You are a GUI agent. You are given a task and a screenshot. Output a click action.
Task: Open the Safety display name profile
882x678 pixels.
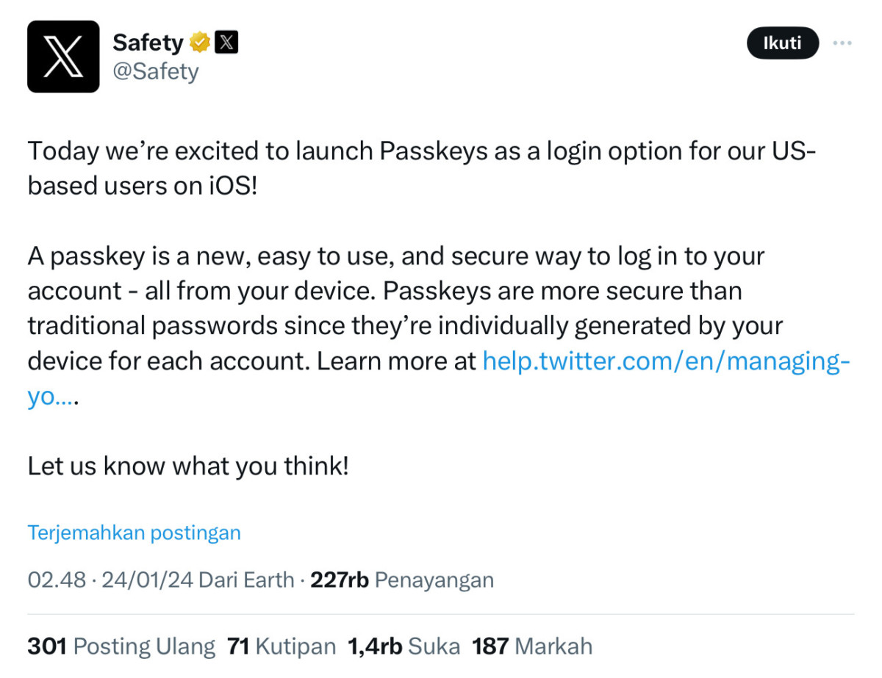tap(147, 43)
